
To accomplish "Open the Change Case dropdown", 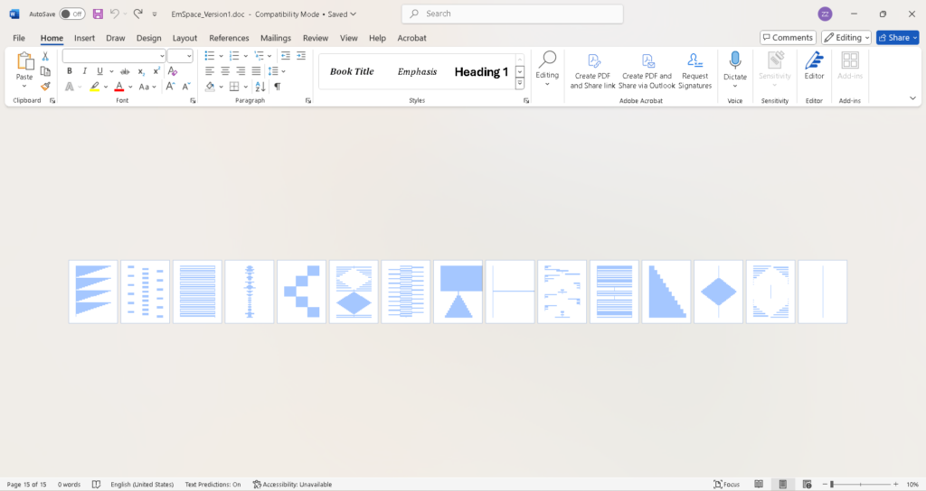I will coord(154,87).
